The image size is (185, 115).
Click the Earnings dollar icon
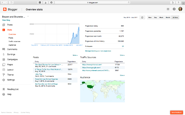click(x=4, y=54)
